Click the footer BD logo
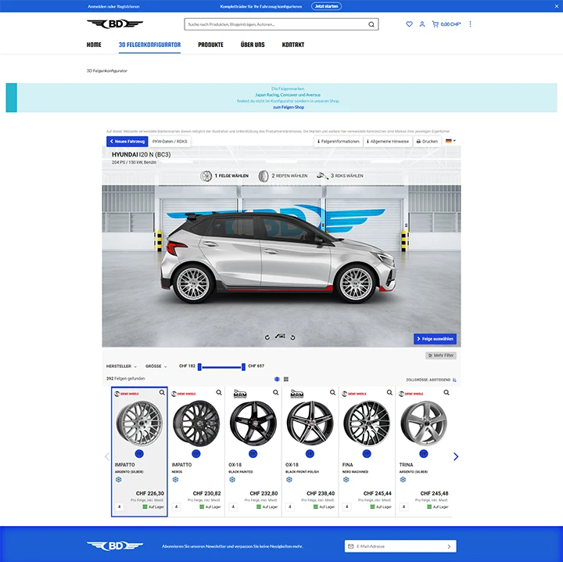The width and height of the screenshot is (563, 562). [115, 546]
